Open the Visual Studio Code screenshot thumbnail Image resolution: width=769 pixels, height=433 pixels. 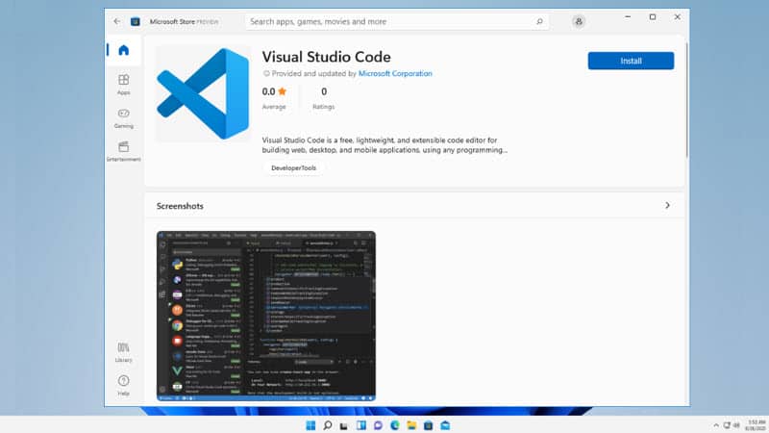(x=266, y=317)
